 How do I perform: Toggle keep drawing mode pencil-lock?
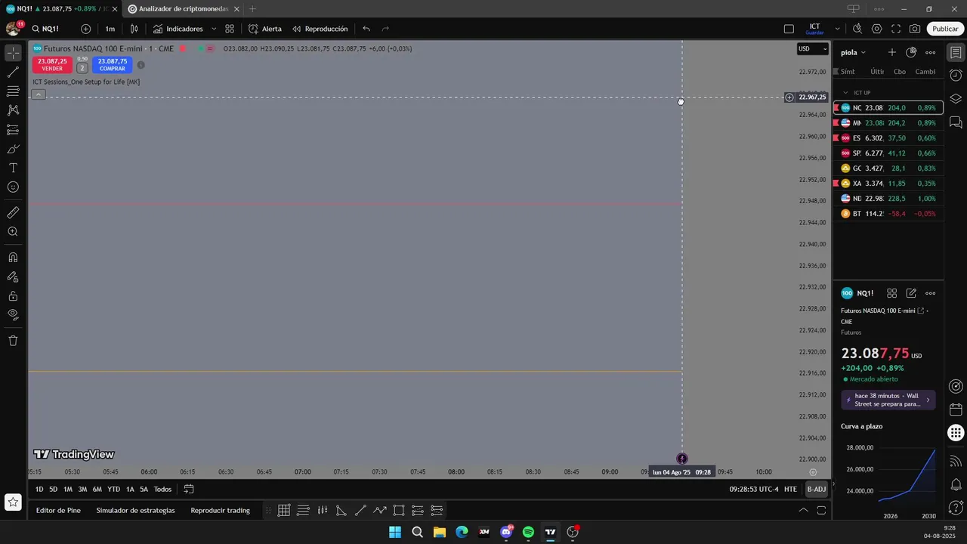coord(13,277)
